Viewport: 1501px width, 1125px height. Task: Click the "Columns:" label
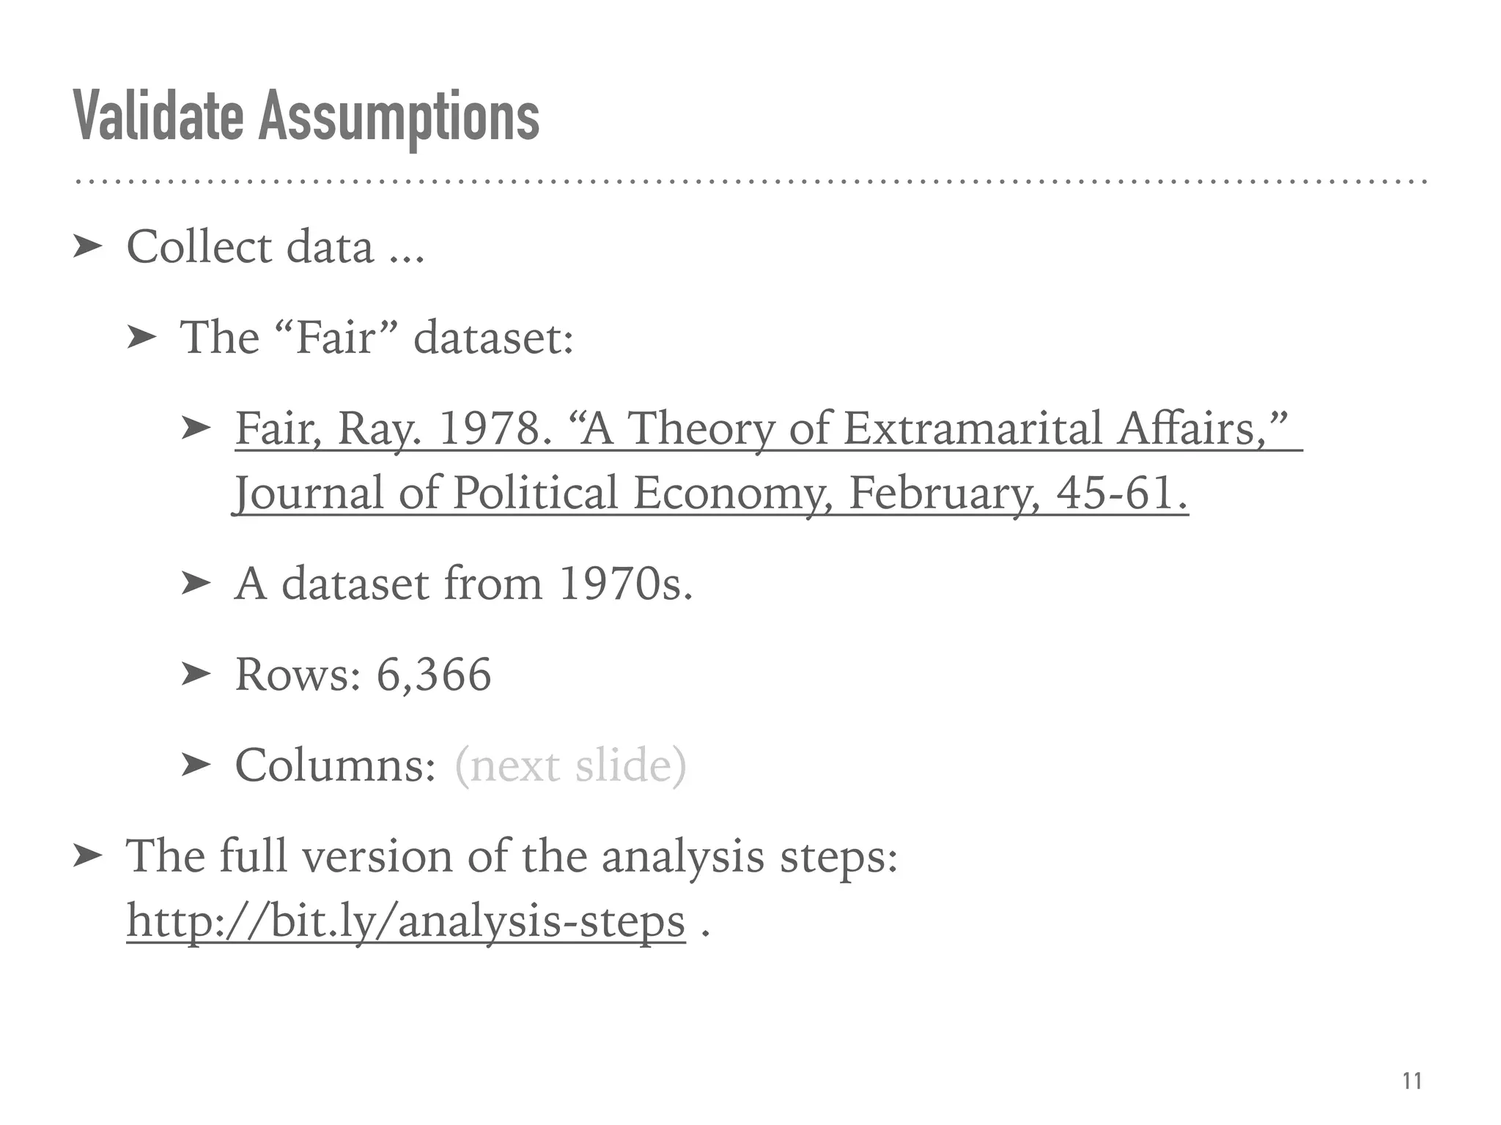click(x=336, y=765)
